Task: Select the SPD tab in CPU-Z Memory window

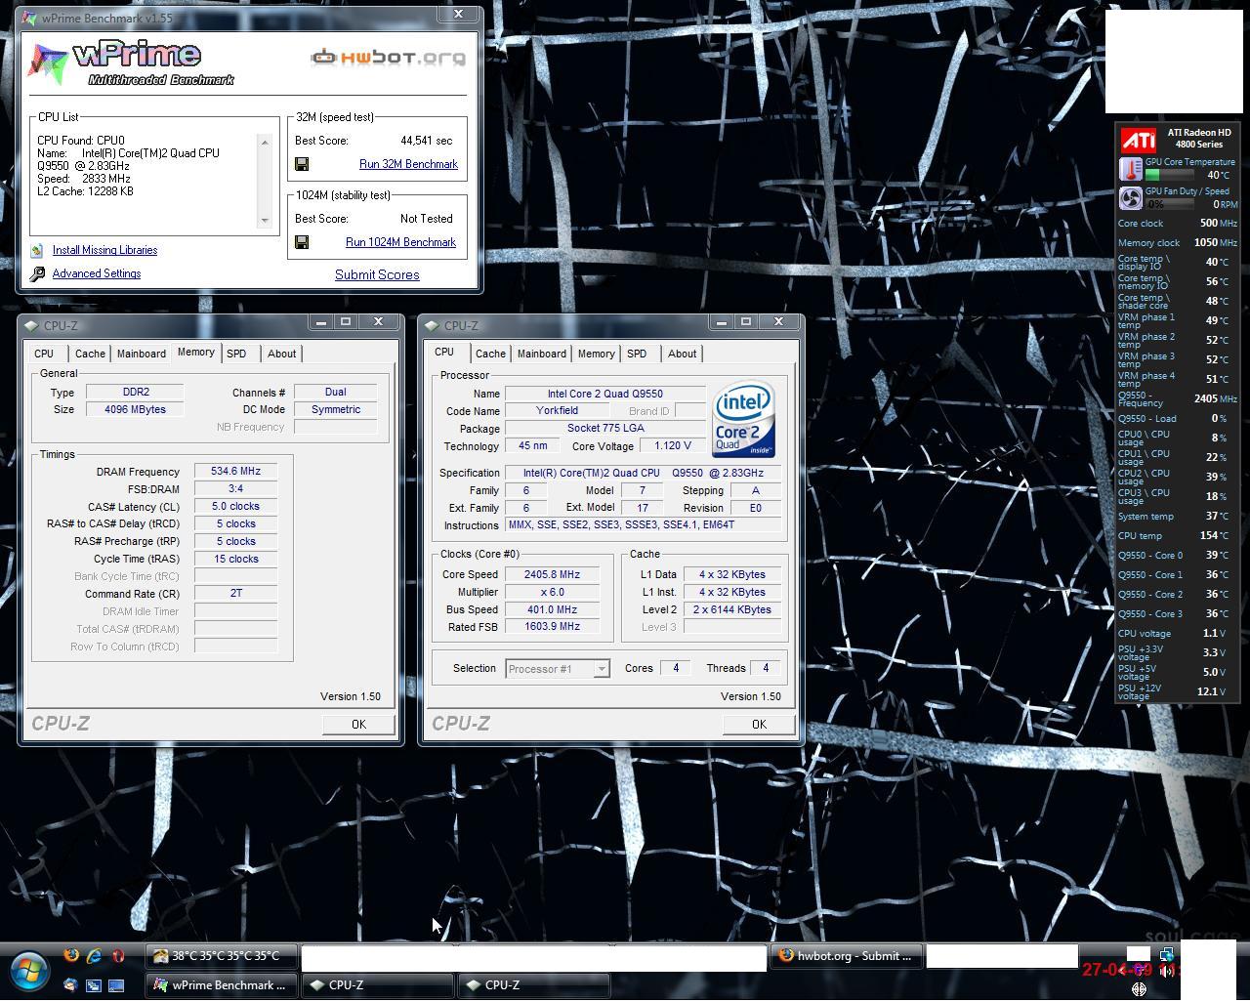Action: [x=236, y=354]
